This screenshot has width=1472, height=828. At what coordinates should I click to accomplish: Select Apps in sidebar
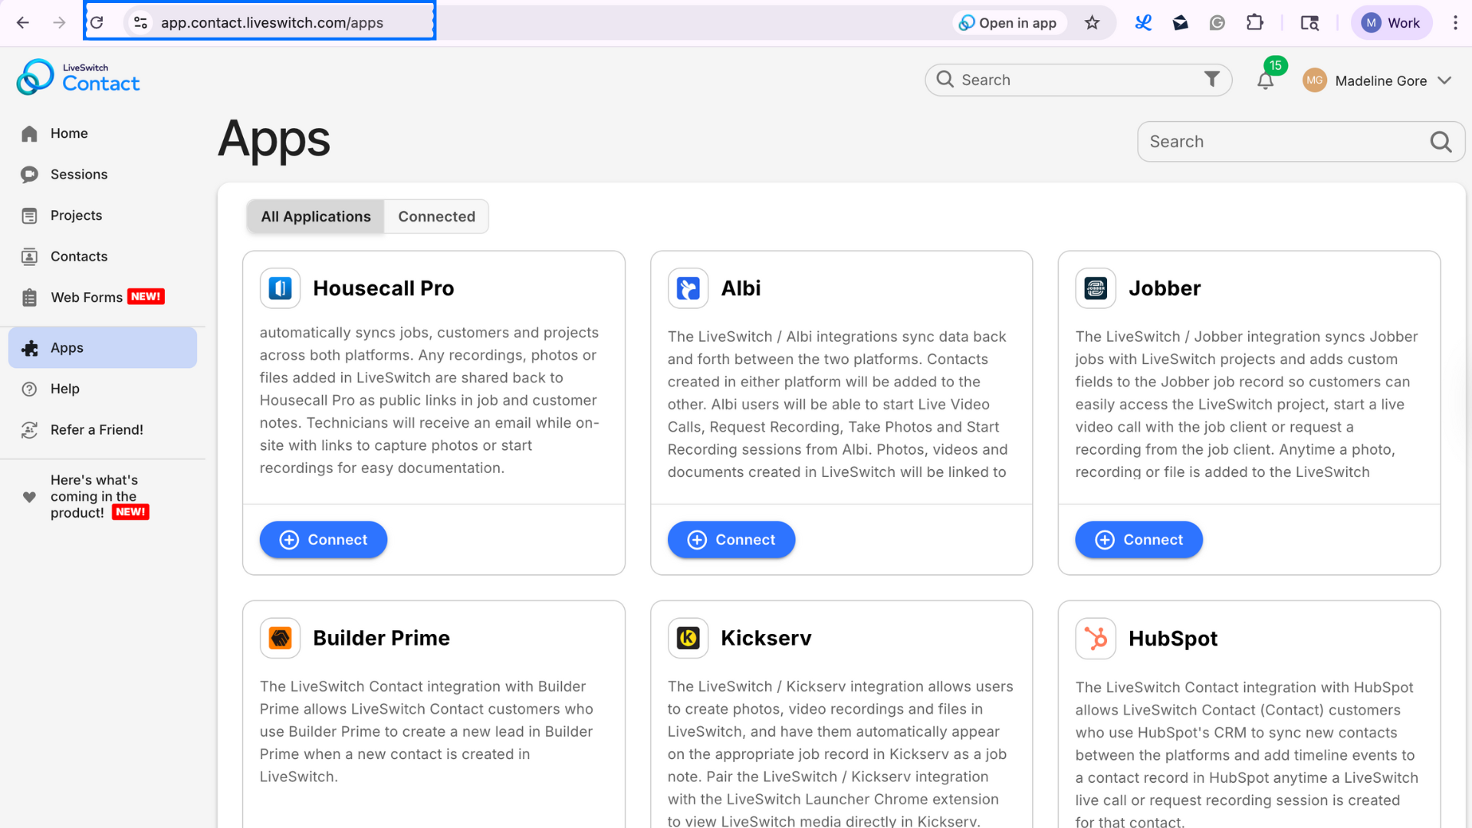(103, 348)
